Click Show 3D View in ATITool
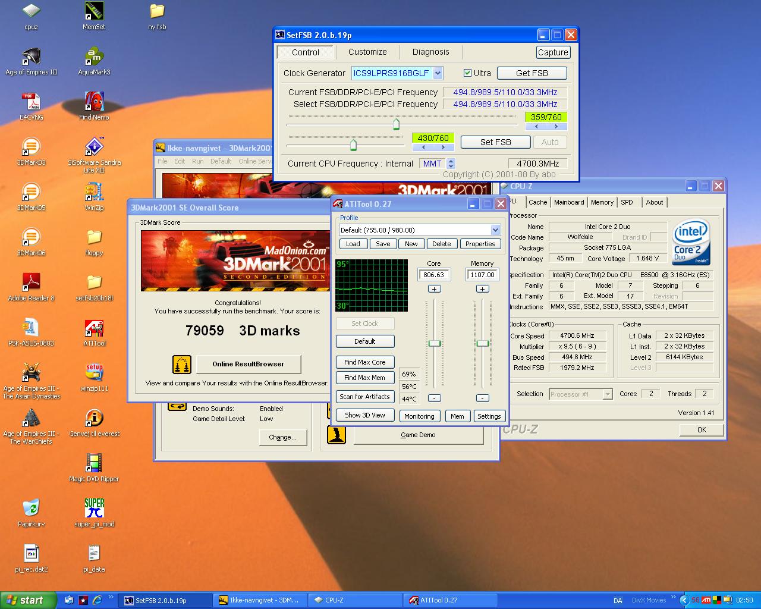Screen dimensions: 761x609 pyautogui.click(x=365, y=415)
